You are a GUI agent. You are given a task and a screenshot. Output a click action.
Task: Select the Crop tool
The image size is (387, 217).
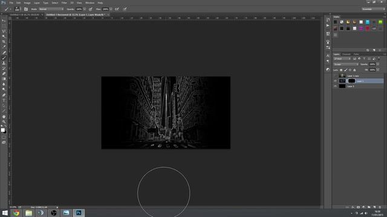point(4,42)
